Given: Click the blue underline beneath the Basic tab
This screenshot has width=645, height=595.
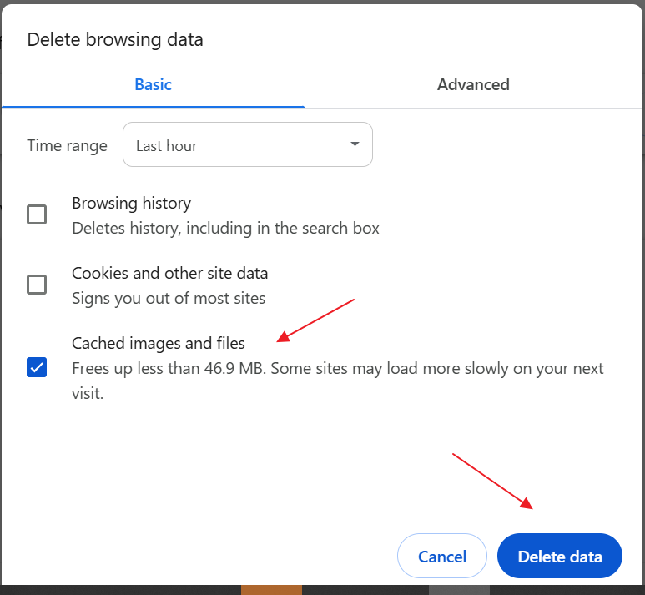Looking at the screenshot, I should pyautogui.click(x=153, y=107).
